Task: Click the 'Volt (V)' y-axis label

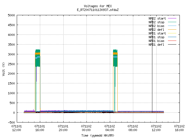Action: click(x=3, y=69)
